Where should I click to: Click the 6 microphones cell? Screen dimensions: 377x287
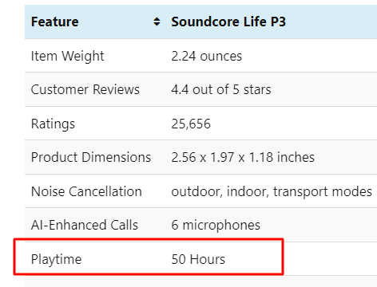click(x=216, y=226)
